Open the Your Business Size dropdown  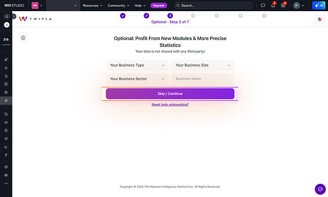[203, 65]
